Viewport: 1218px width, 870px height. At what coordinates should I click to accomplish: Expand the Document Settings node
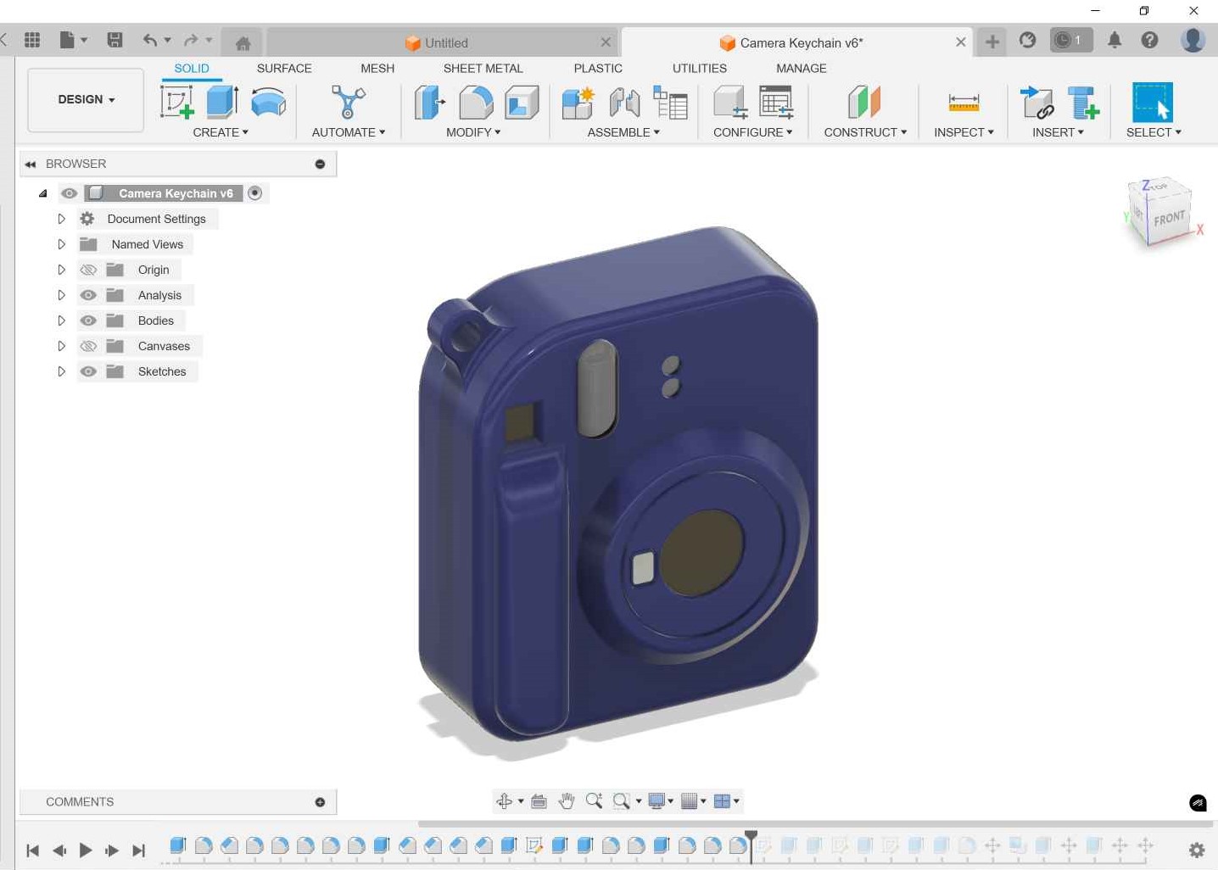61,219
